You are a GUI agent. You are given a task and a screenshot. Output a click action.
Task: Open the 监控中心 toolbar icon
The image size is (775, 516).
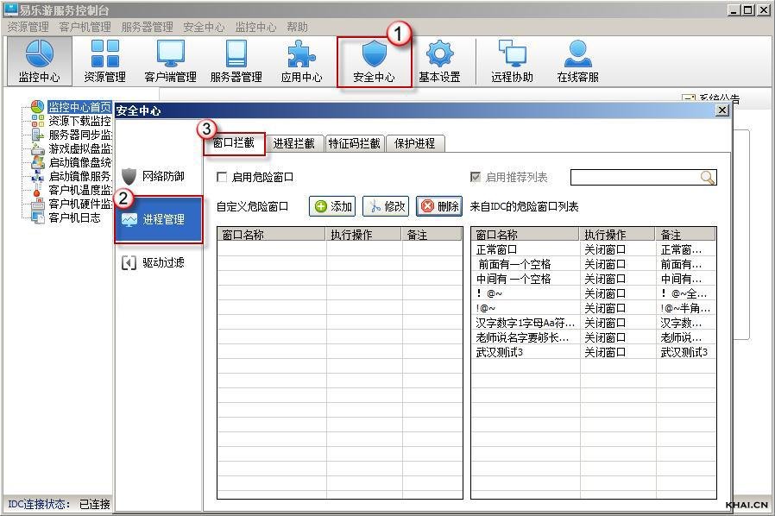[39, 60]
